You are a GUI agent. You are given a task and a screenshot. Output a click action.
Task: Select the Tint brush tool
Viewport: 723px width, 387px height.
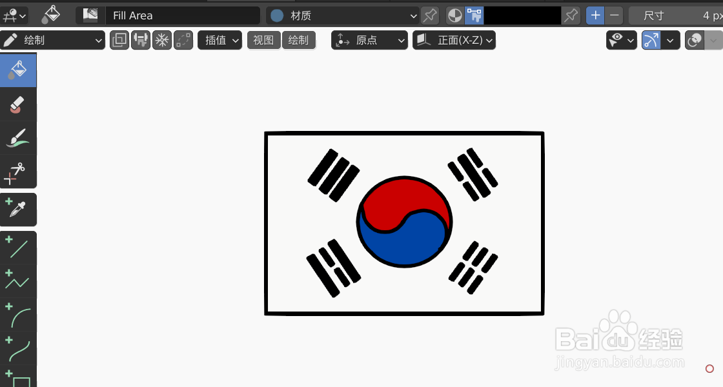coord(18,137)
